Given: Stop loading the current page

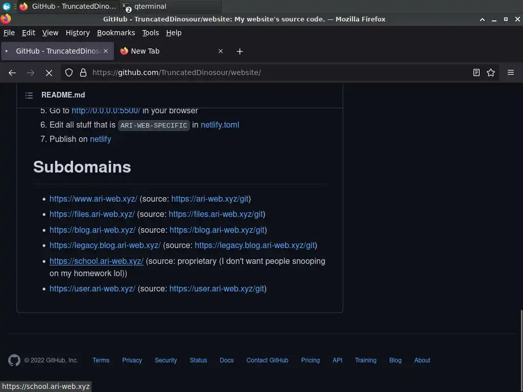Looking at the screenshot, I should click(49, 72).
